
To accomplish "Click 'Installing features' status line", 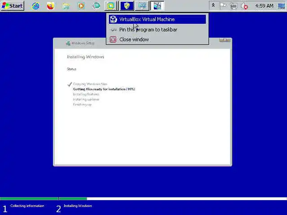I will click(86, 95).
